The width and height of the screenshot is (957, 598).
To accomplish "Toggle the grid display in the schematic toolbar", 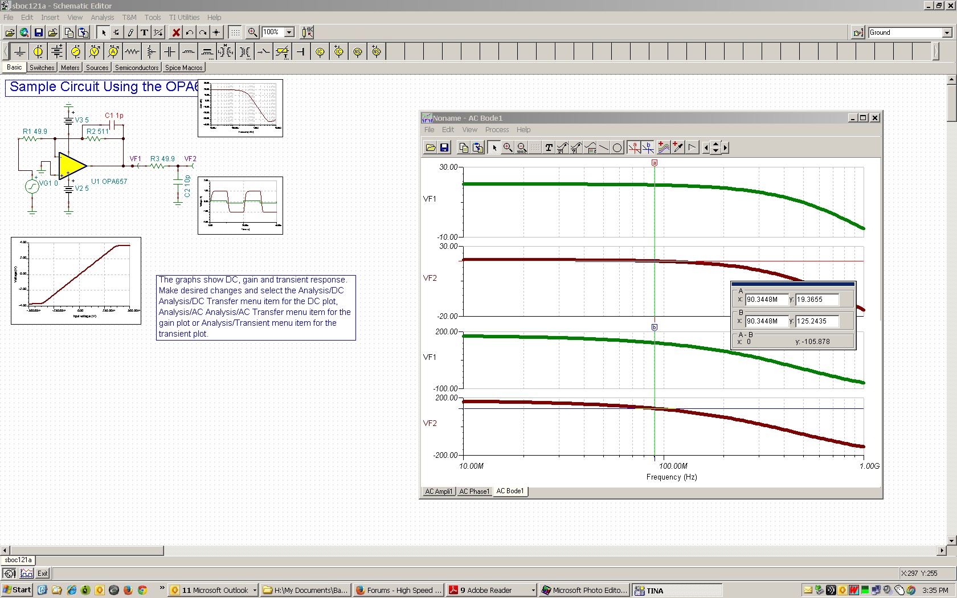I will [x=235, y=32].
